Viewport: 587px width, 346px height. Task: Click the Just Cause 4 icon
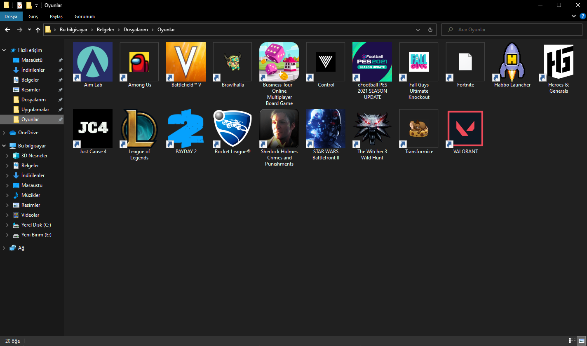[x=93, y=129]
